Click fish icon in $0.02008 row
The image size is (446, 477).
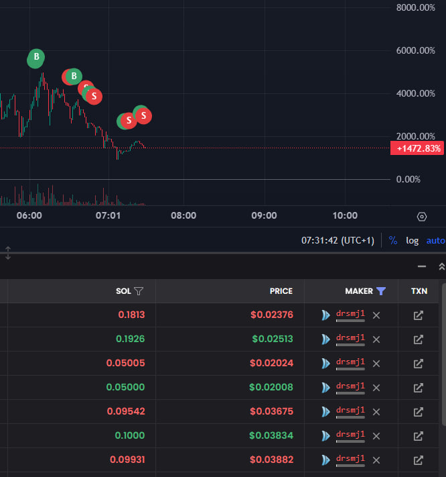tap(325, 388)
